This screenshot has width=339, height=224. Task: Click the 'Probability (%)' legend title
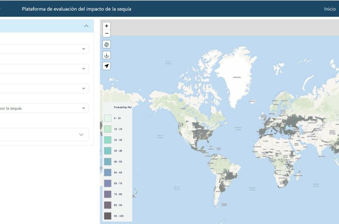click(122, 107)
